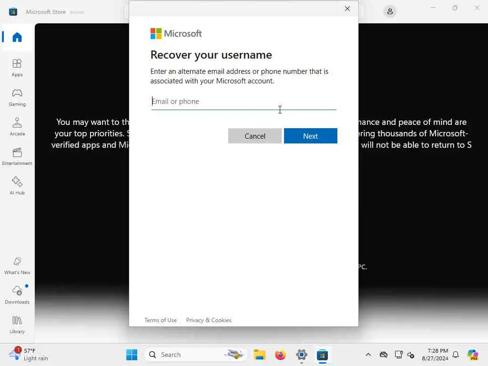488x366 pixels.
Task: Open Settings from the taskbar
Action: pyautogui.click(x=302, y=355)
